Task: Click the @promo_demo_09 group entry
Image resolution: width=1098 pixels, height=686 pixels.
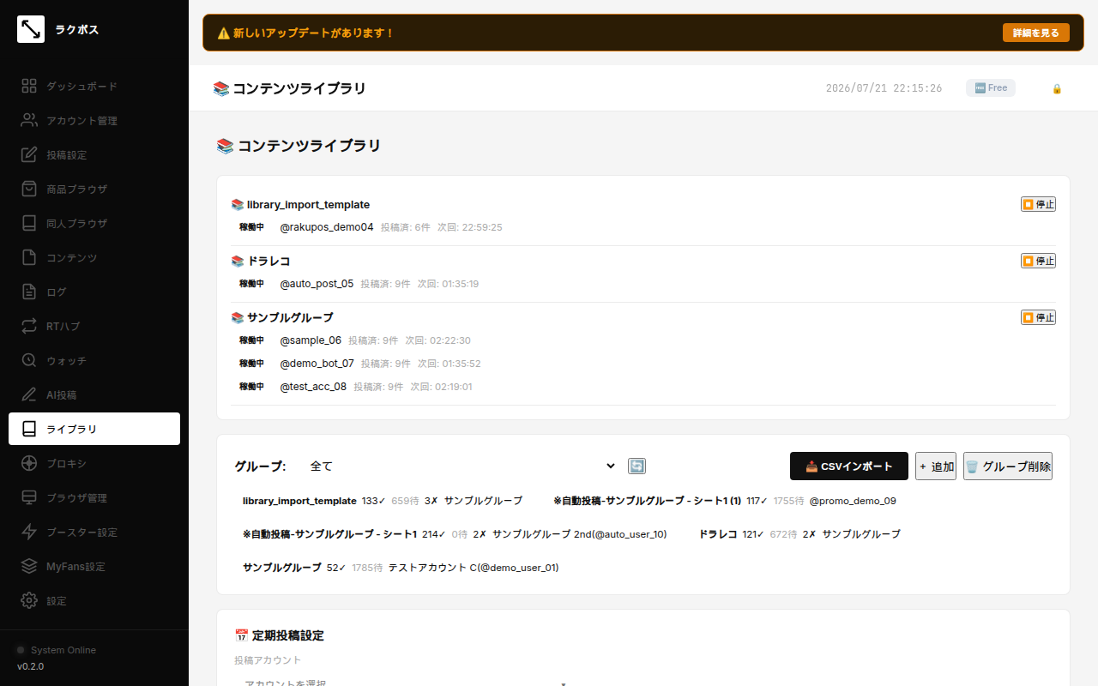Action: [x=725, y=501]
